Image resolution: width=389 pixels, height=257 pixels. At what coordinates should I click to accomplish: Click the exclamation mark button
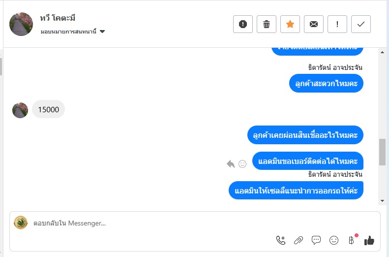point(337,24)
